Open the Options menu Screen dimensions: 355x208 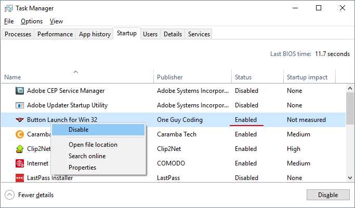(32, 21)
